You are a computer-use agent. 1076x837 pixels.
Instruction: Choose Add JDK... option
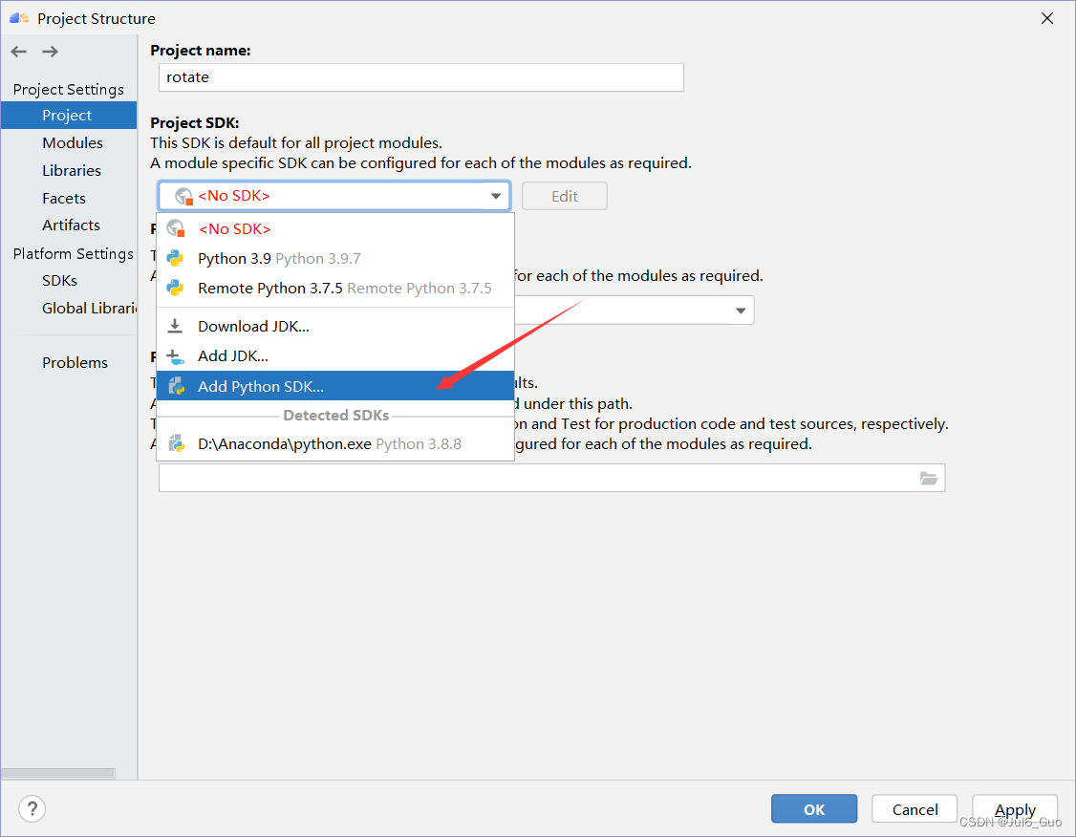point(334,356)
